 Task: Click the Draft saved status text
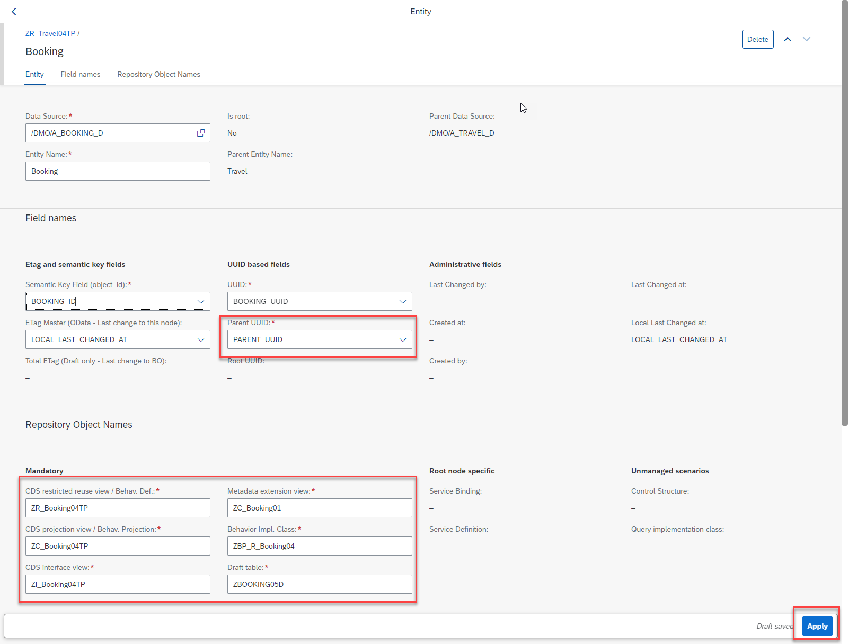point(775,626)
